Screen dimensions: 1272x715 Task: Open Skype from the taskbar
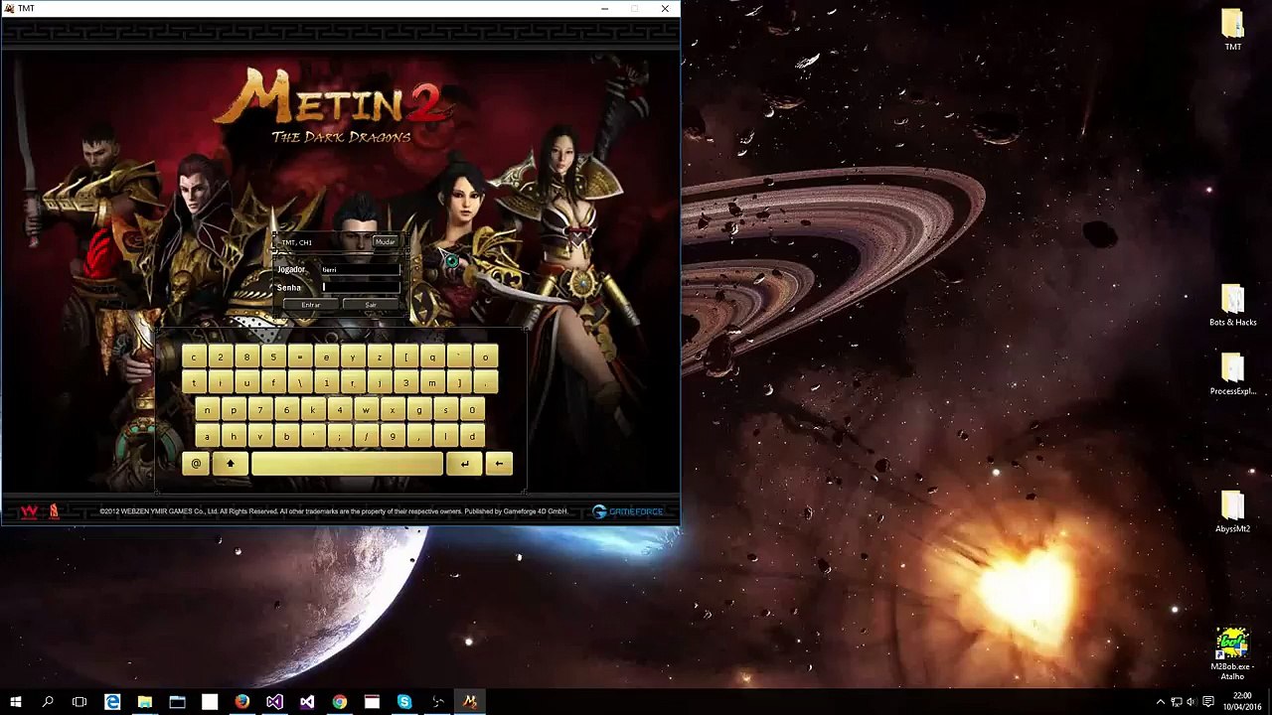[x=404, y=702]
